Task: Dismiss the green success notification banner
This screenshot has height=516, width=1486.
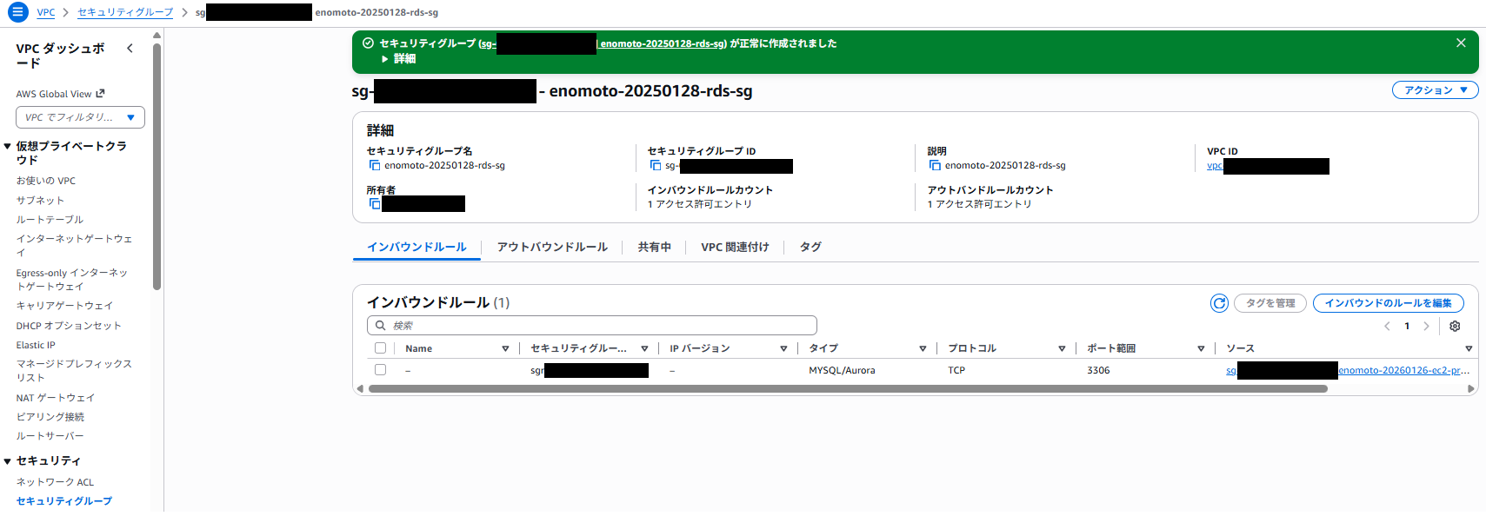Action: click(x=1461, y=43)
